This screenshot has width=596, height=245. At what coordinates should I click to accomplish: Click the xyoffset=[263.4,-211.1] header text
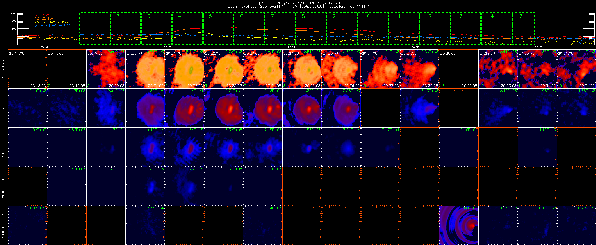pyautogui.click(x=263, y=7)
